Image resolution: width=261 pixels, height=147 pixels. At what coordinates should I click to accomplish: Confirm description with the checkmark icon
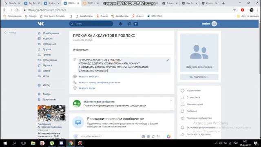point(168,60)
